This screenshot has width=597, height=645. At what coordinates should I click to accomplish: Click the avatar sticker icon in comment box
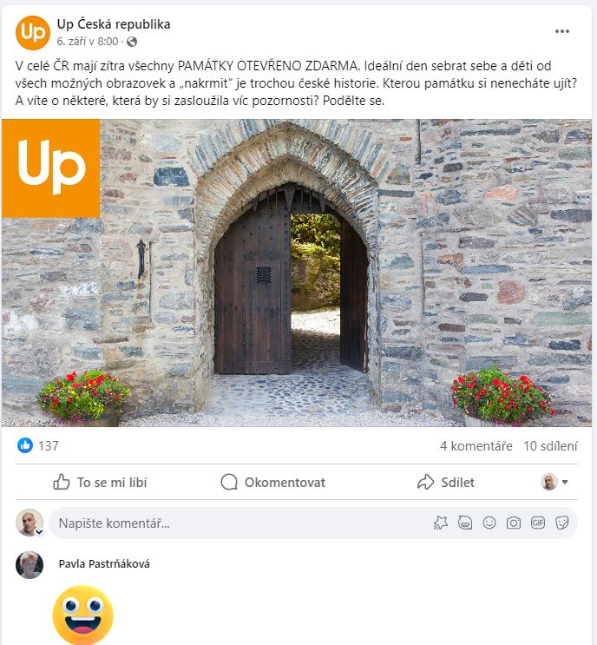tap(465, 523)
